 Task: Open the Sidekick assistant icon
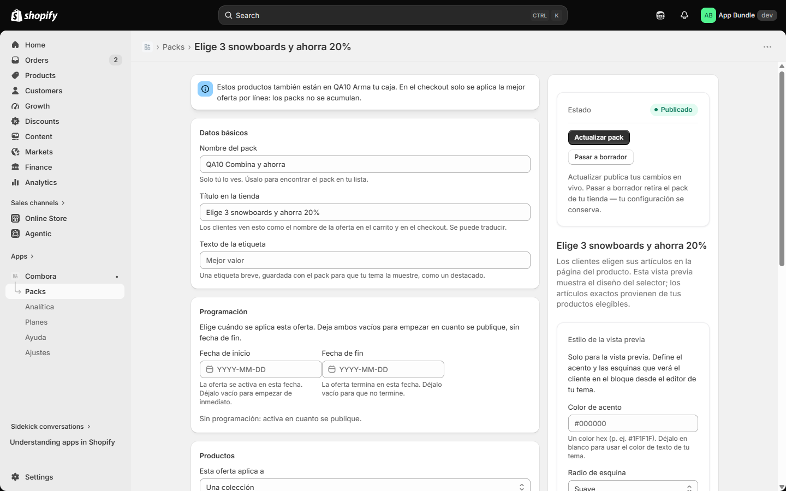pos(660,15)
